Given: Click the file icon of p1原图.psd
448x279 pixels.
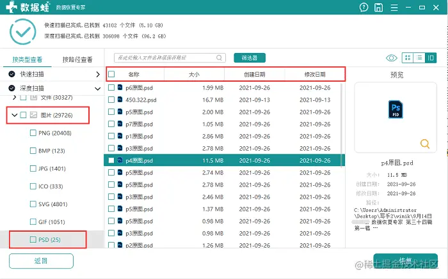Looking at the screenshot, I should tap(120, 136).
